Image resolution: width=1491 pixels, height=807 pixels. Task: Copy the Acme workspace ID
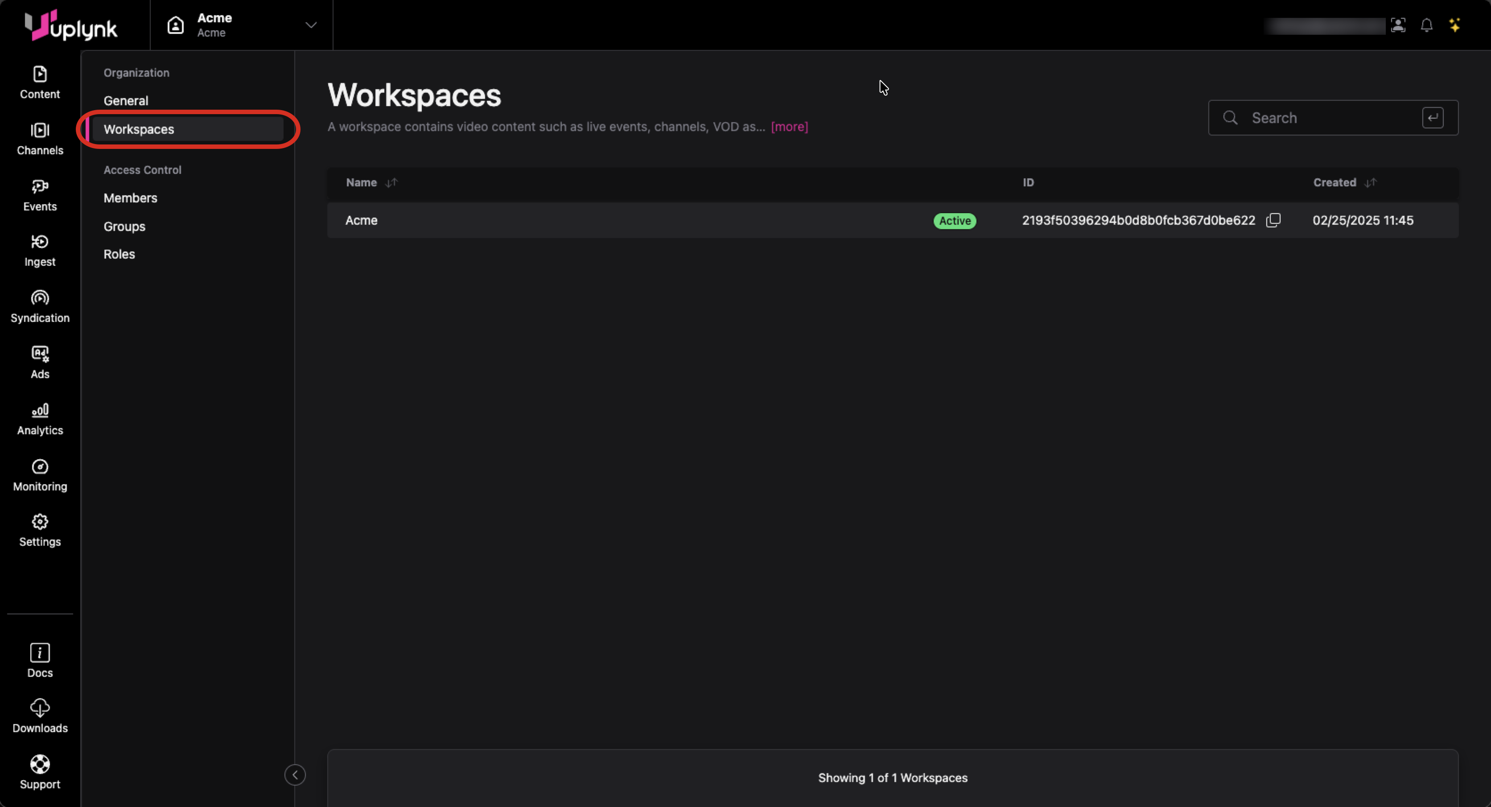(1273, 220)
